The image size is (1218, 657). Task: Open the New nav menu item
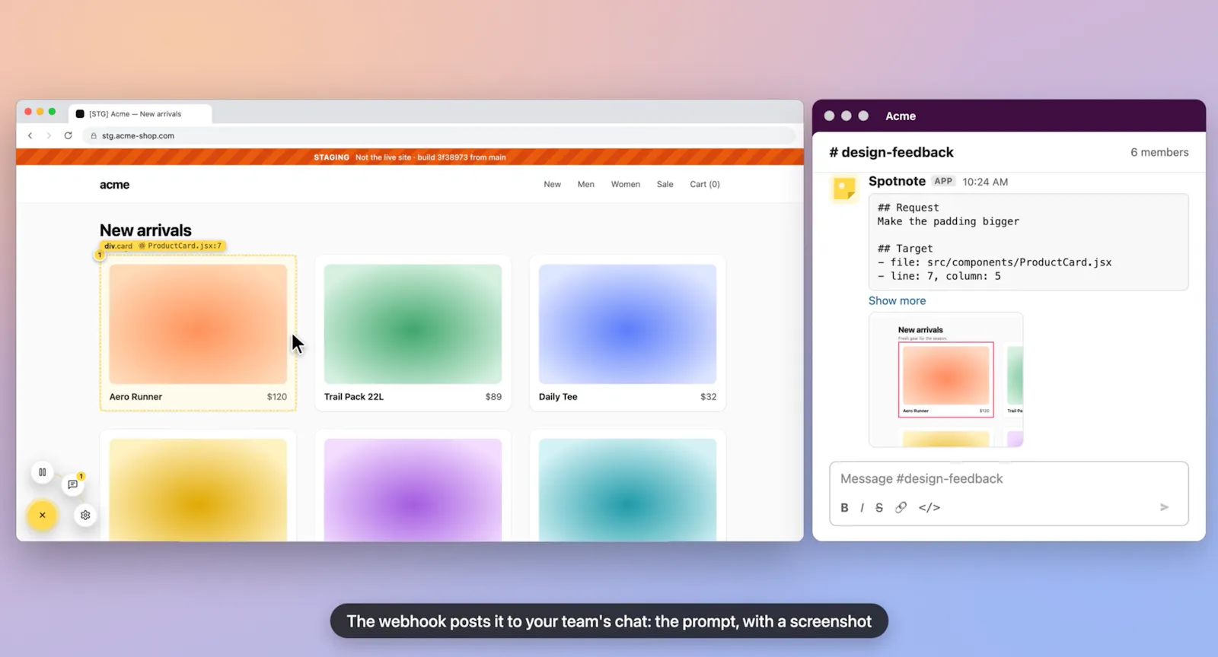(552, 184)
